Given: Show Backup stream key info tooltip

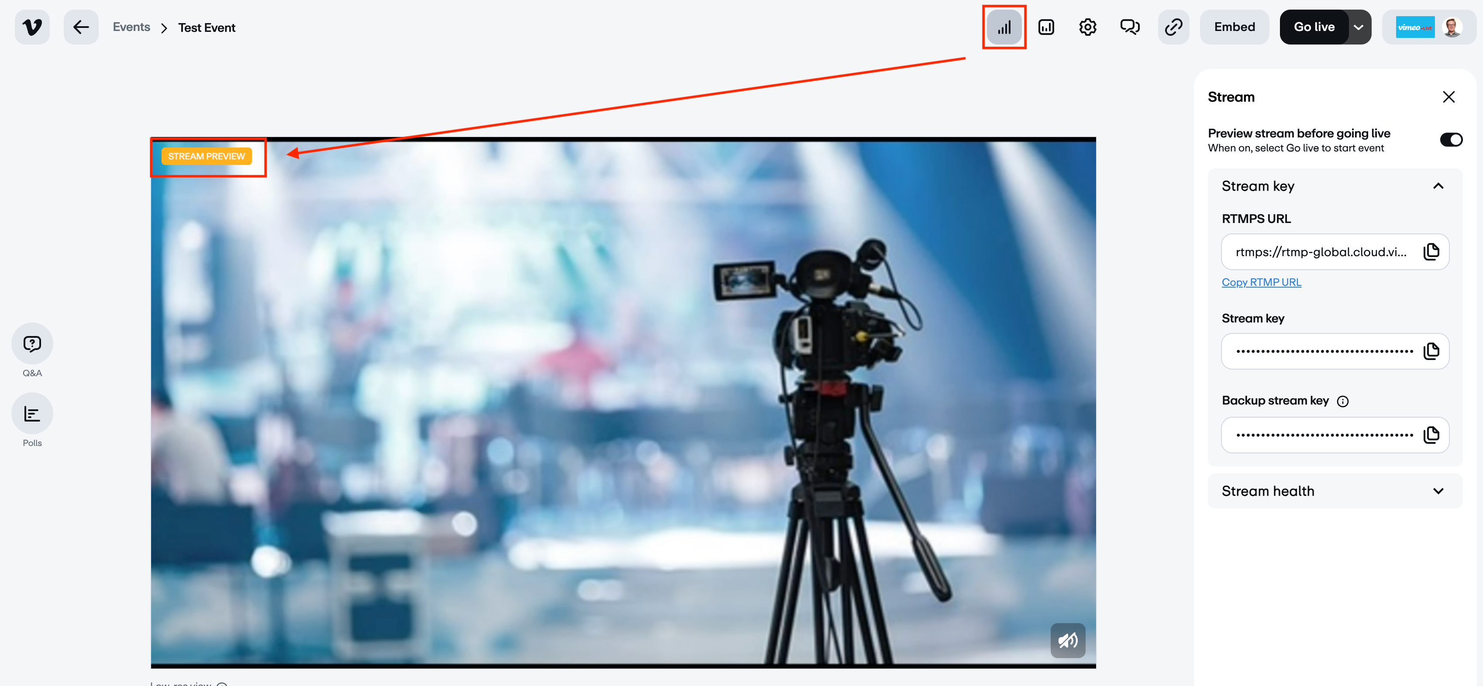Looking at the screenshot, I should coord(1342,402).
